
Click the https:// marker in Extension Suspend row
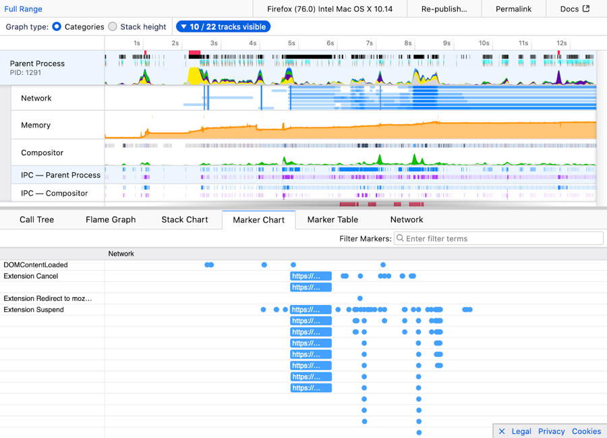(x=311, y=310)
